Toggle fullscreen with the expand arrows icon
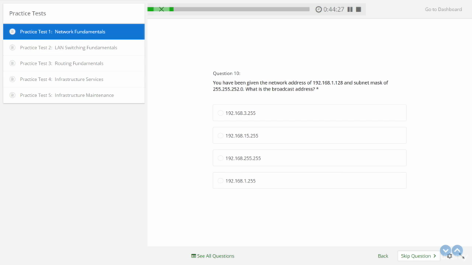Image resolution: width=472 pixels, height=265 pixels. pos(462,256)
